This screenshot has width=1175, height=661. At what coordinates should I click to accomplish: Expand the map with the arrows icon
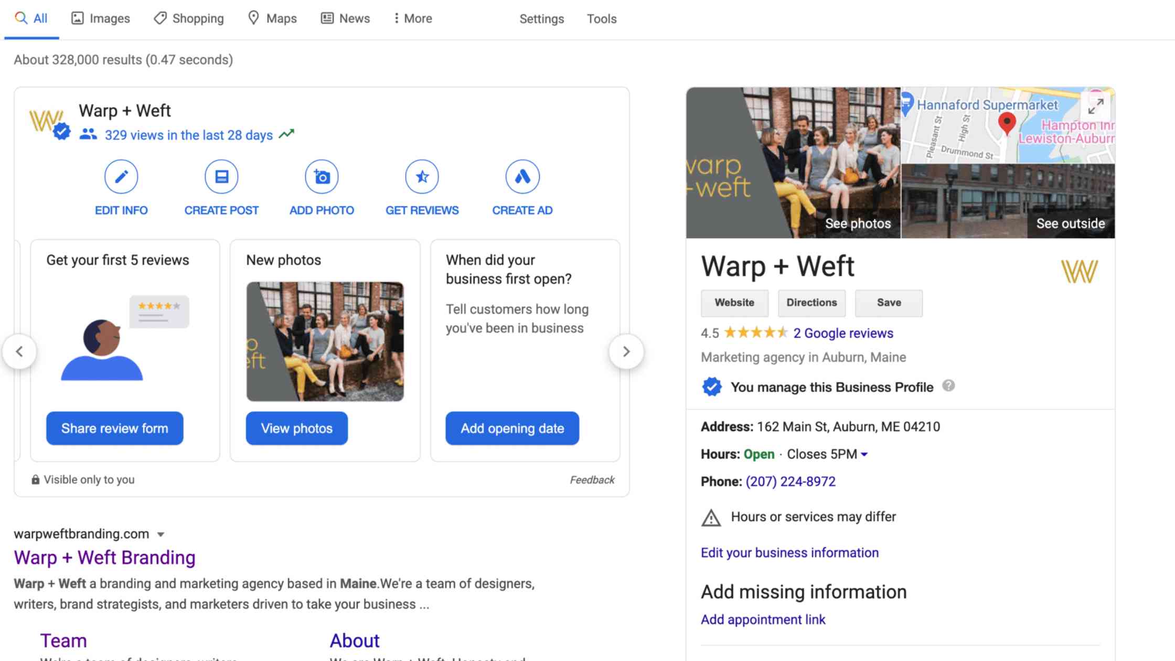pos(1095,106)
